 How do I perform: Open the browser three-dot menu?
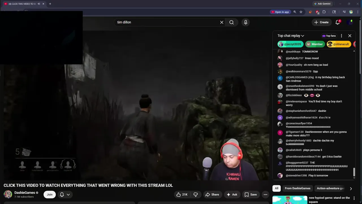(x=358, y=12)
